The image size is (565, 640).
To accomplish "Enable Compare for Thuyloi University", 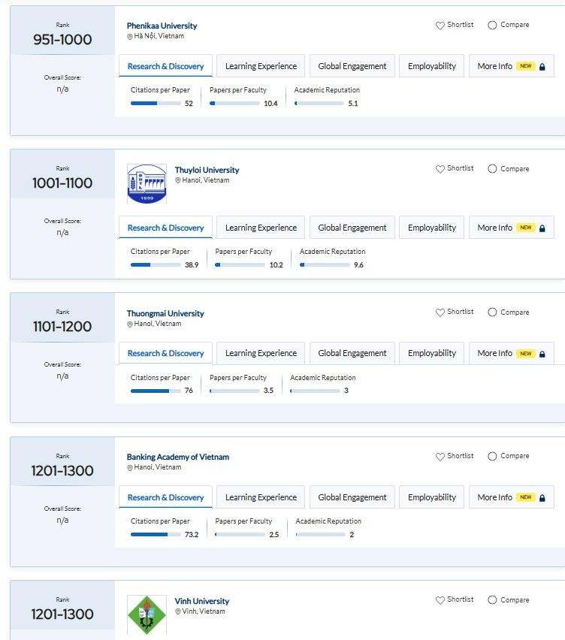I will pos(492,169).
